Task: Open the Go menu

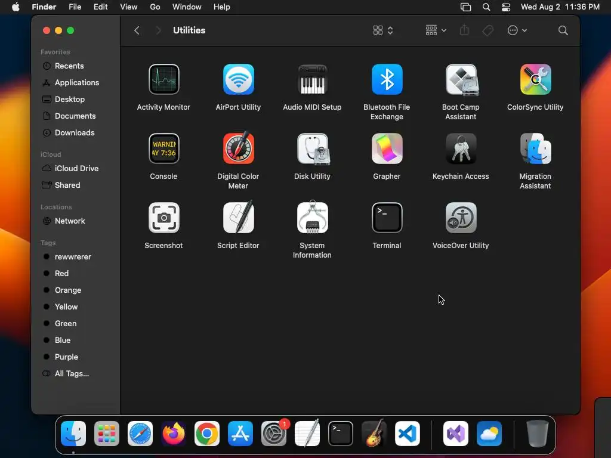Action: 155,7
